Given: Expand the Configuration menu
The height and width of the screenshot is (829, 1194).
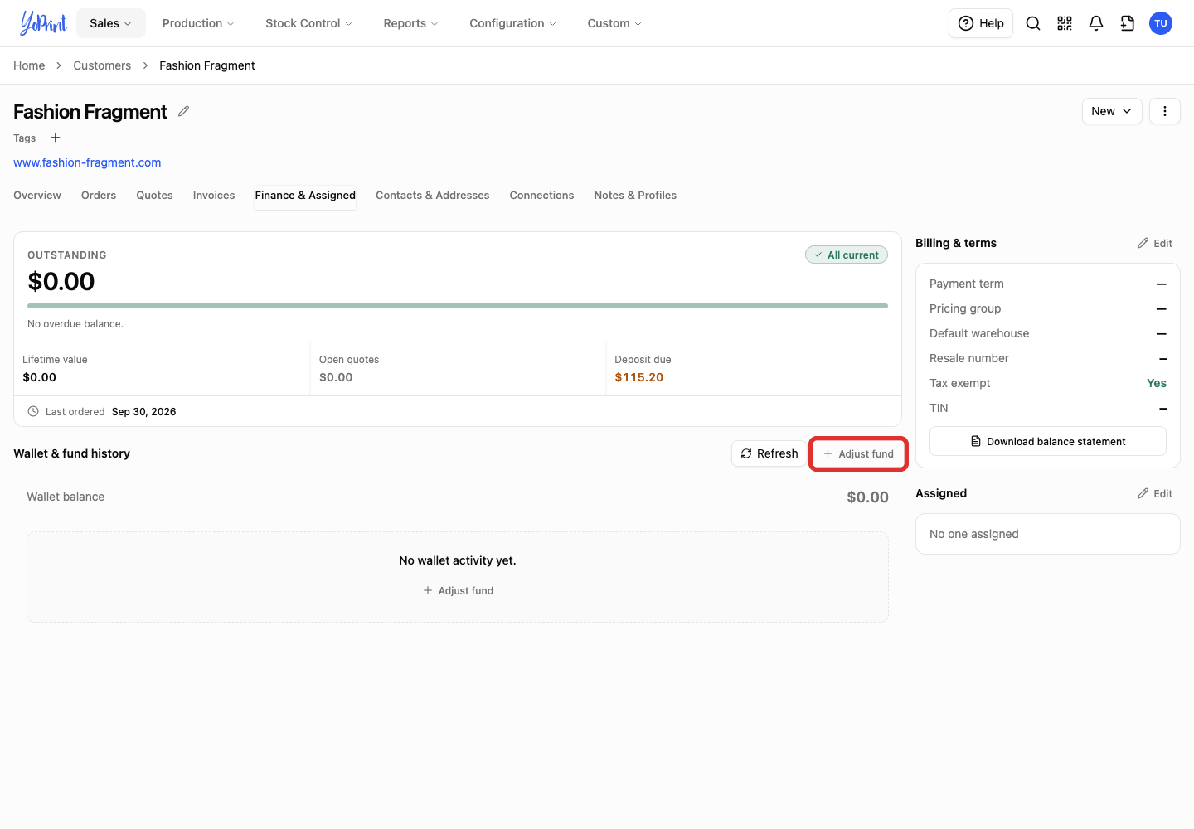Looking at the screenshot, I should click(x=512, y=23).
